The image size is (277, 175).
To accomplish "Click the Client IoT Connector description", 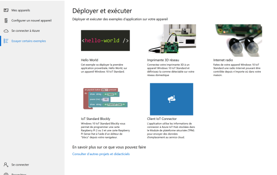I will pyautogui.click(x=171, y=130).
